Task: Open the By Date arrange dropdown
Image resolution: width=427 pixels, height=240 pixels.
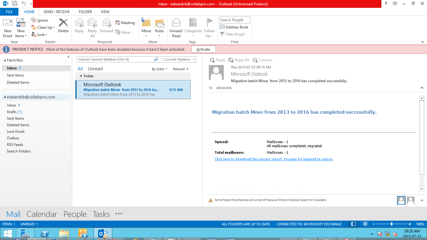Action: (x=160, y=69)
